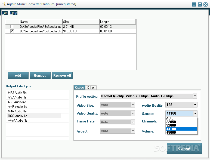
Task: Choose AMR Audio file output type
Action: tap(33, 107)
